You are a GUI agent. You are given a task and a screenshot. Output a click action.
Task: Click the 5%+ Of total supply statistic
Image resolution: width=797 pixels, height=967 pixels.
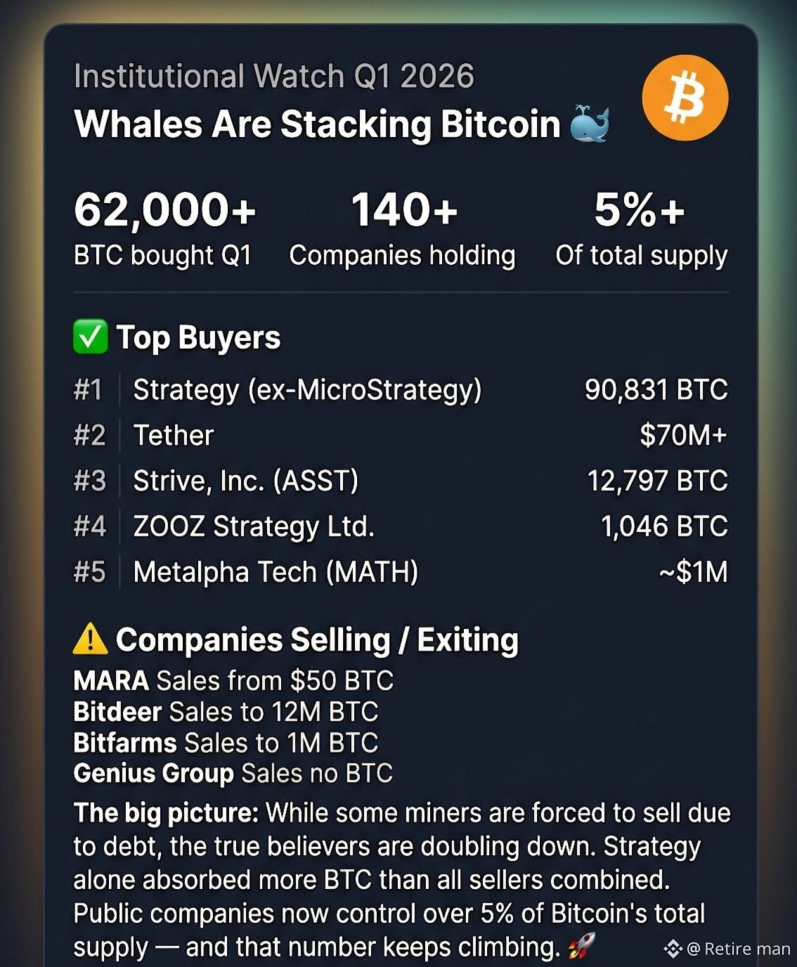point(640,228)
